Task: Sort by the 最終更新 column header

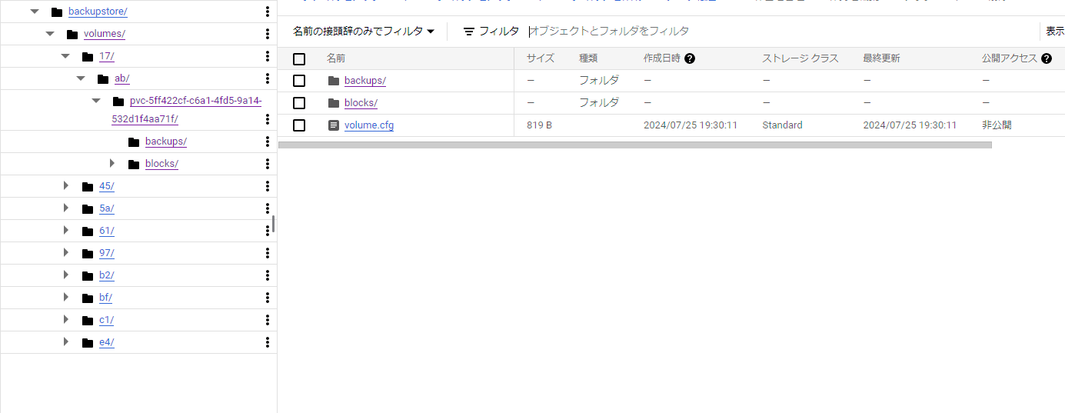Action: tap(881, 58)
